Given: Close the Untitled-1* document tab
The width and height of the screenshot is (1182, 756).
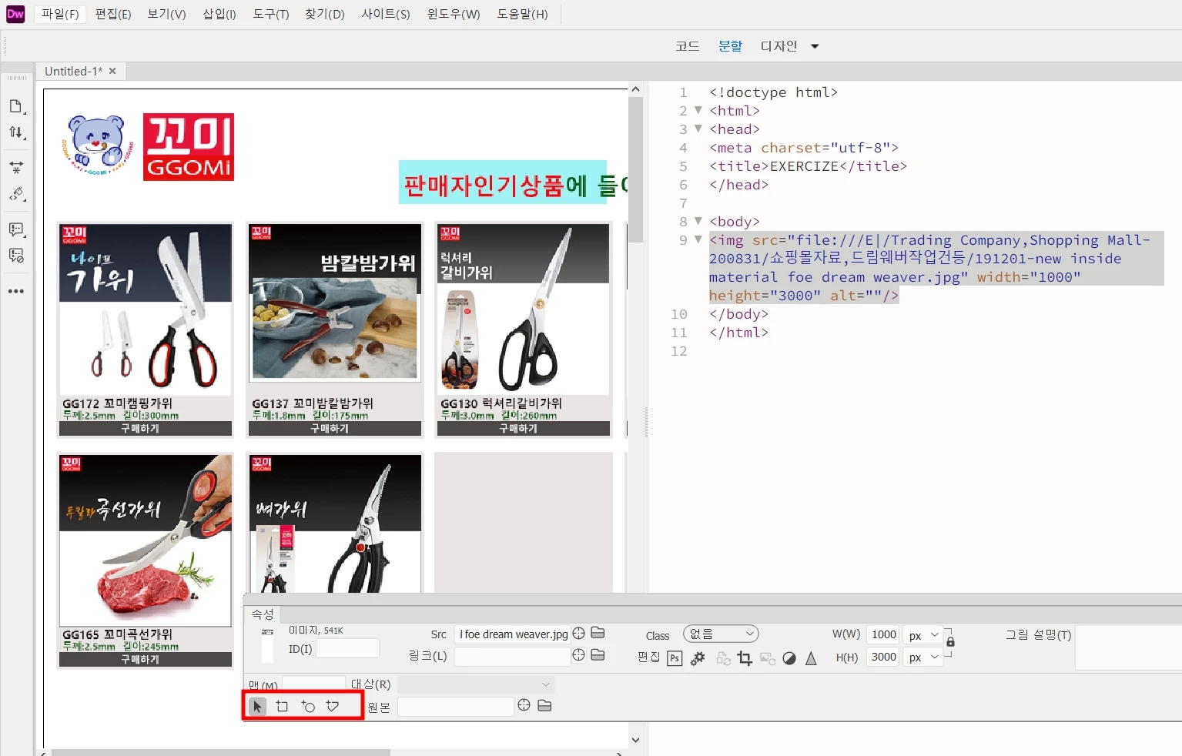Looking at the screenshot, I should pyautogui.click(x=112, y=71).
